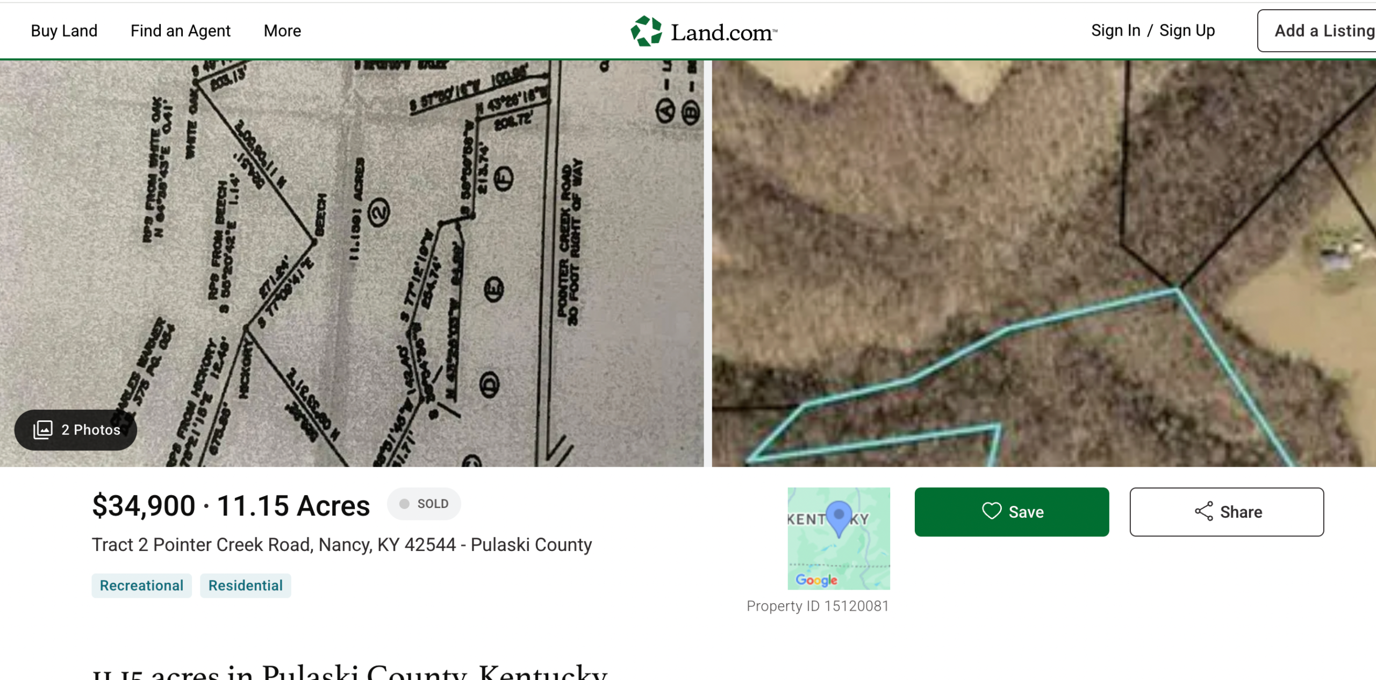Open the aerial satellite photo
Viewport: 1376px width, 680px height.
coord(1044,263)
